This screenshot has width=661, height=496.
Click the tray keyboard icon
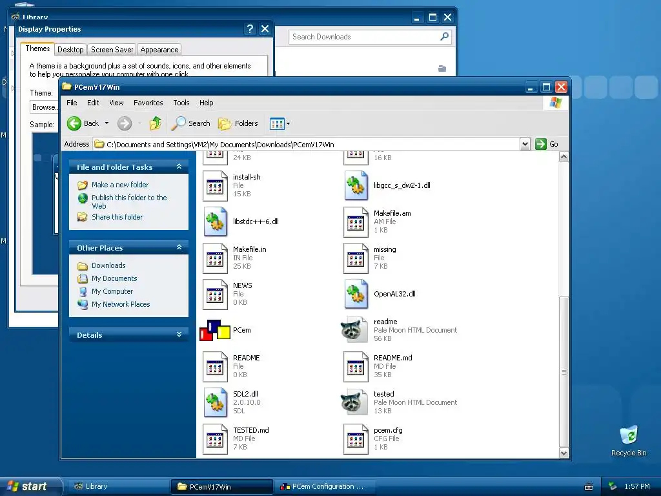tap(589, 487)
